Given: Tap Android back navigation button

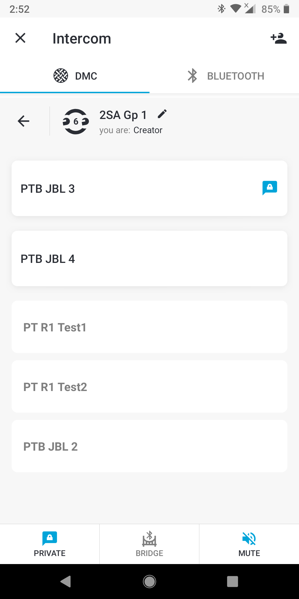Looking at the screenshot, I should coord(66,582).
